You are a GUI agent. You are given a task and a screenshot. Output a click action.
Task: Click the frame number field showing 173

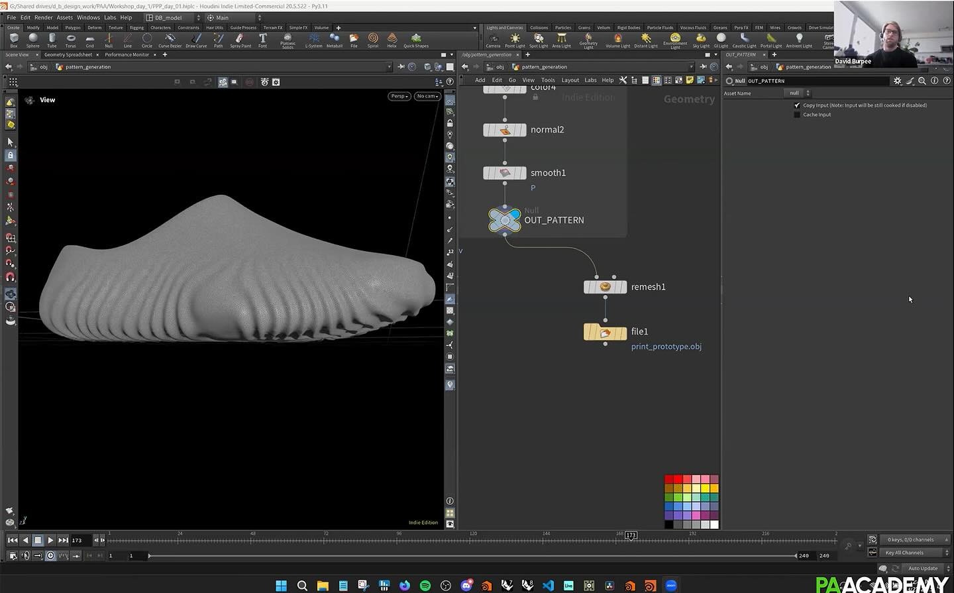click(78, 540)
